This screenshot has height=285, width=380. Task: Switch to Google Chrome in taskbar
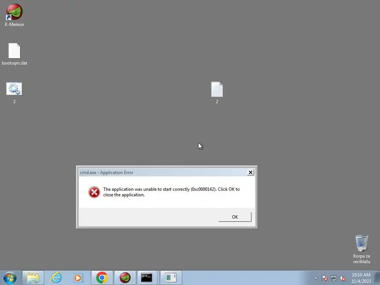point(102,278)
